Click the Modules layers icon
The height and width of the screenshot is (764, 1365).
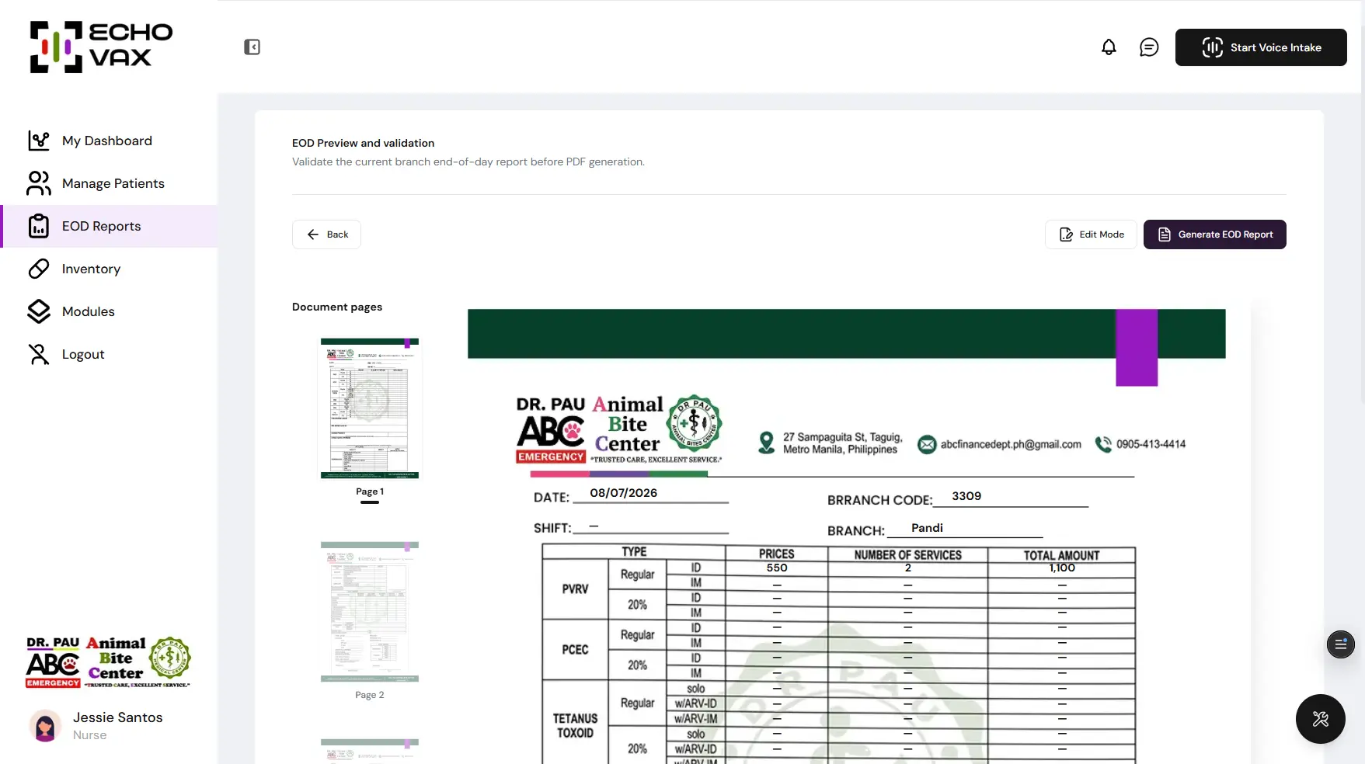click(39, 311)
